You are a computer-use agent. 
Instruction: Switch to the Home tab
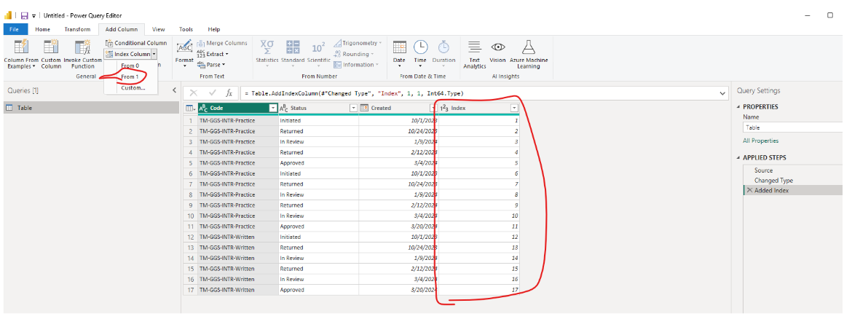tap(43, 29)
